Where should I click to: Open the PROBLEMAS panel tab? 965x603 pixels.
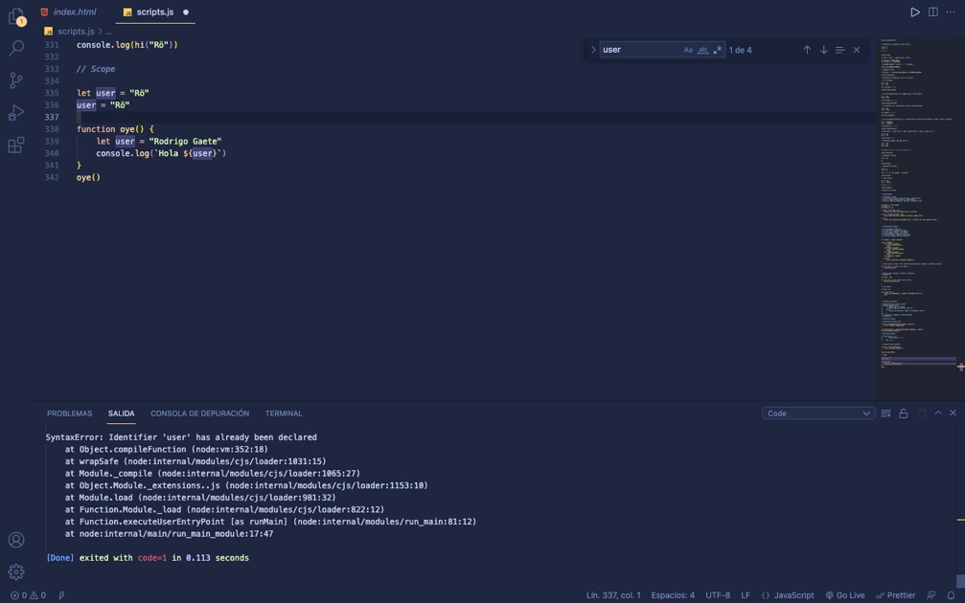coord(70,413)
